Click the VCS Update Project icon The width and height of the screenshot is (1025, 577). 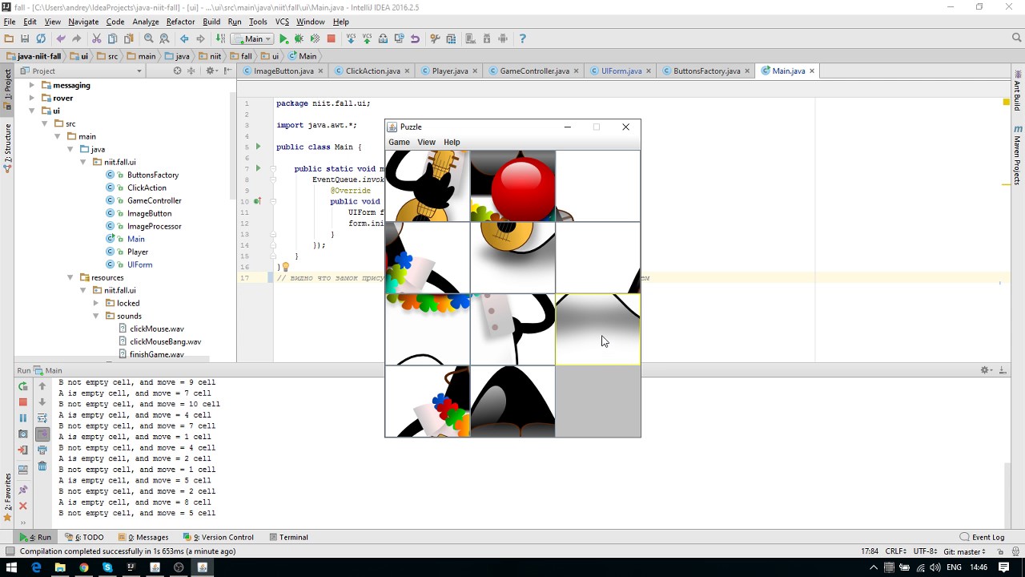351,38
